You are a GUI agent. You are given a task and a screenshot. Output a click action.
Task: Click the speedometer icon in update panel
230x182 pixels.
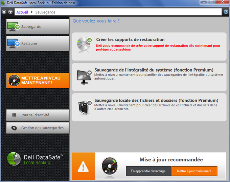pos(110,166)
